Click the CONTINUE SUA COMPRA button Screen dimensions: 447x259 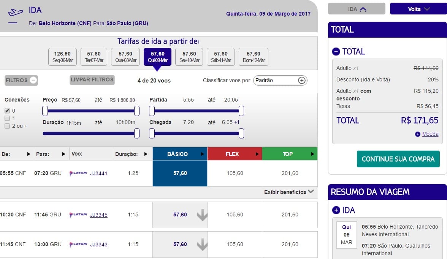398,159
